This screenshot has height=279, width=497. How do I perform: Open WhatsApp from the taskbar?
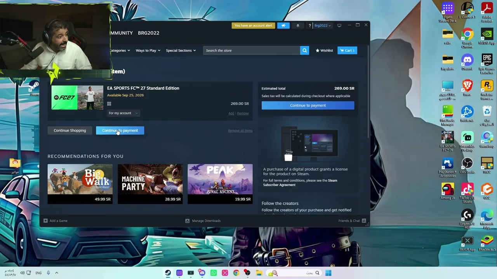coord(213,273)
